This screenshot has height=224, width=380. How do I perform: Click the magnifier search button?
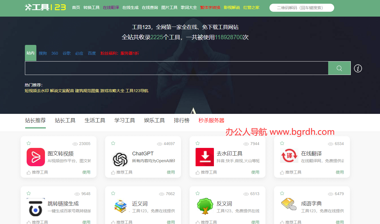coord(339,68)
